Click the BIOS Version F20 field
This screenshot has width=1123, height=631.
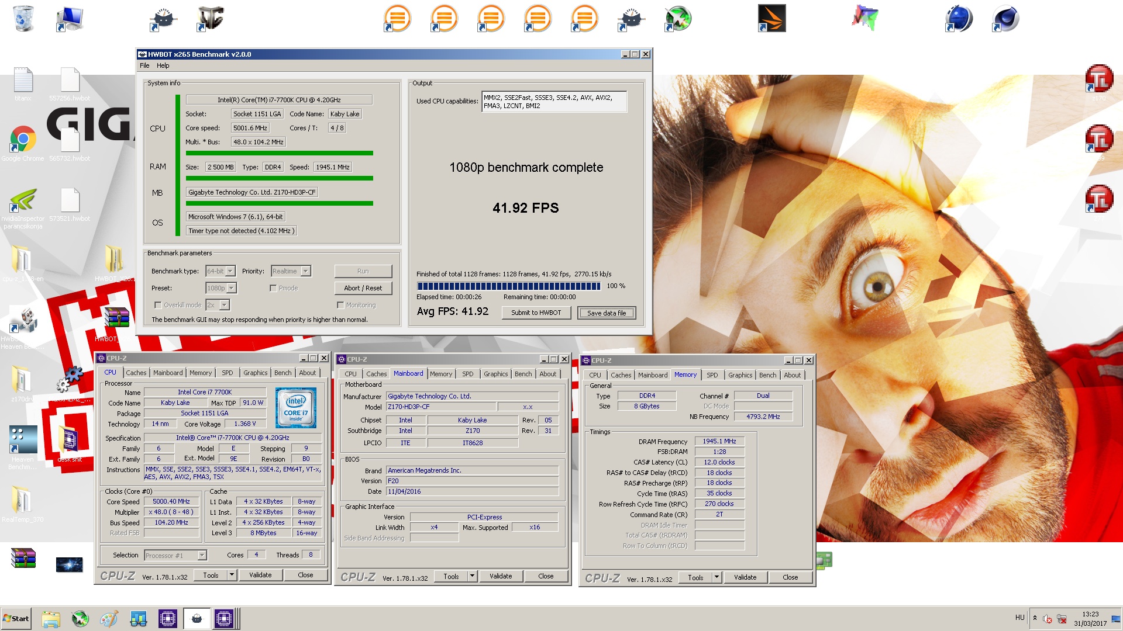[x=472, y=481]
